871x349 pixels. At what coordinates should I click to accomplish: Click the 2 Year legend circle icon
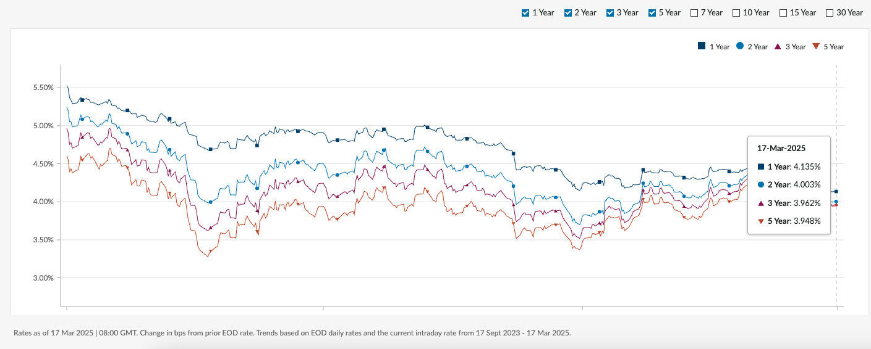[x=740, y=46]
